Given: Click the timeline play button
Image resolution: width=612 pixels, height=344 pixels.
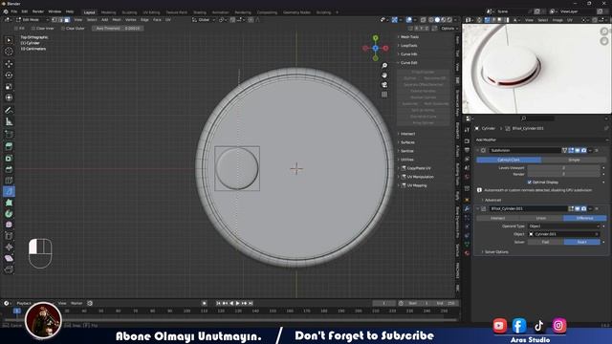Looking at the screenshot, I should coord(238,303).
